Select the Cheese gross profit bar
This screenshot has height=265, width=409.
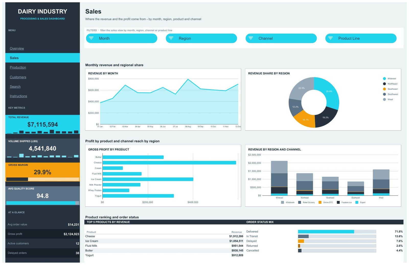tap(169, 163)
